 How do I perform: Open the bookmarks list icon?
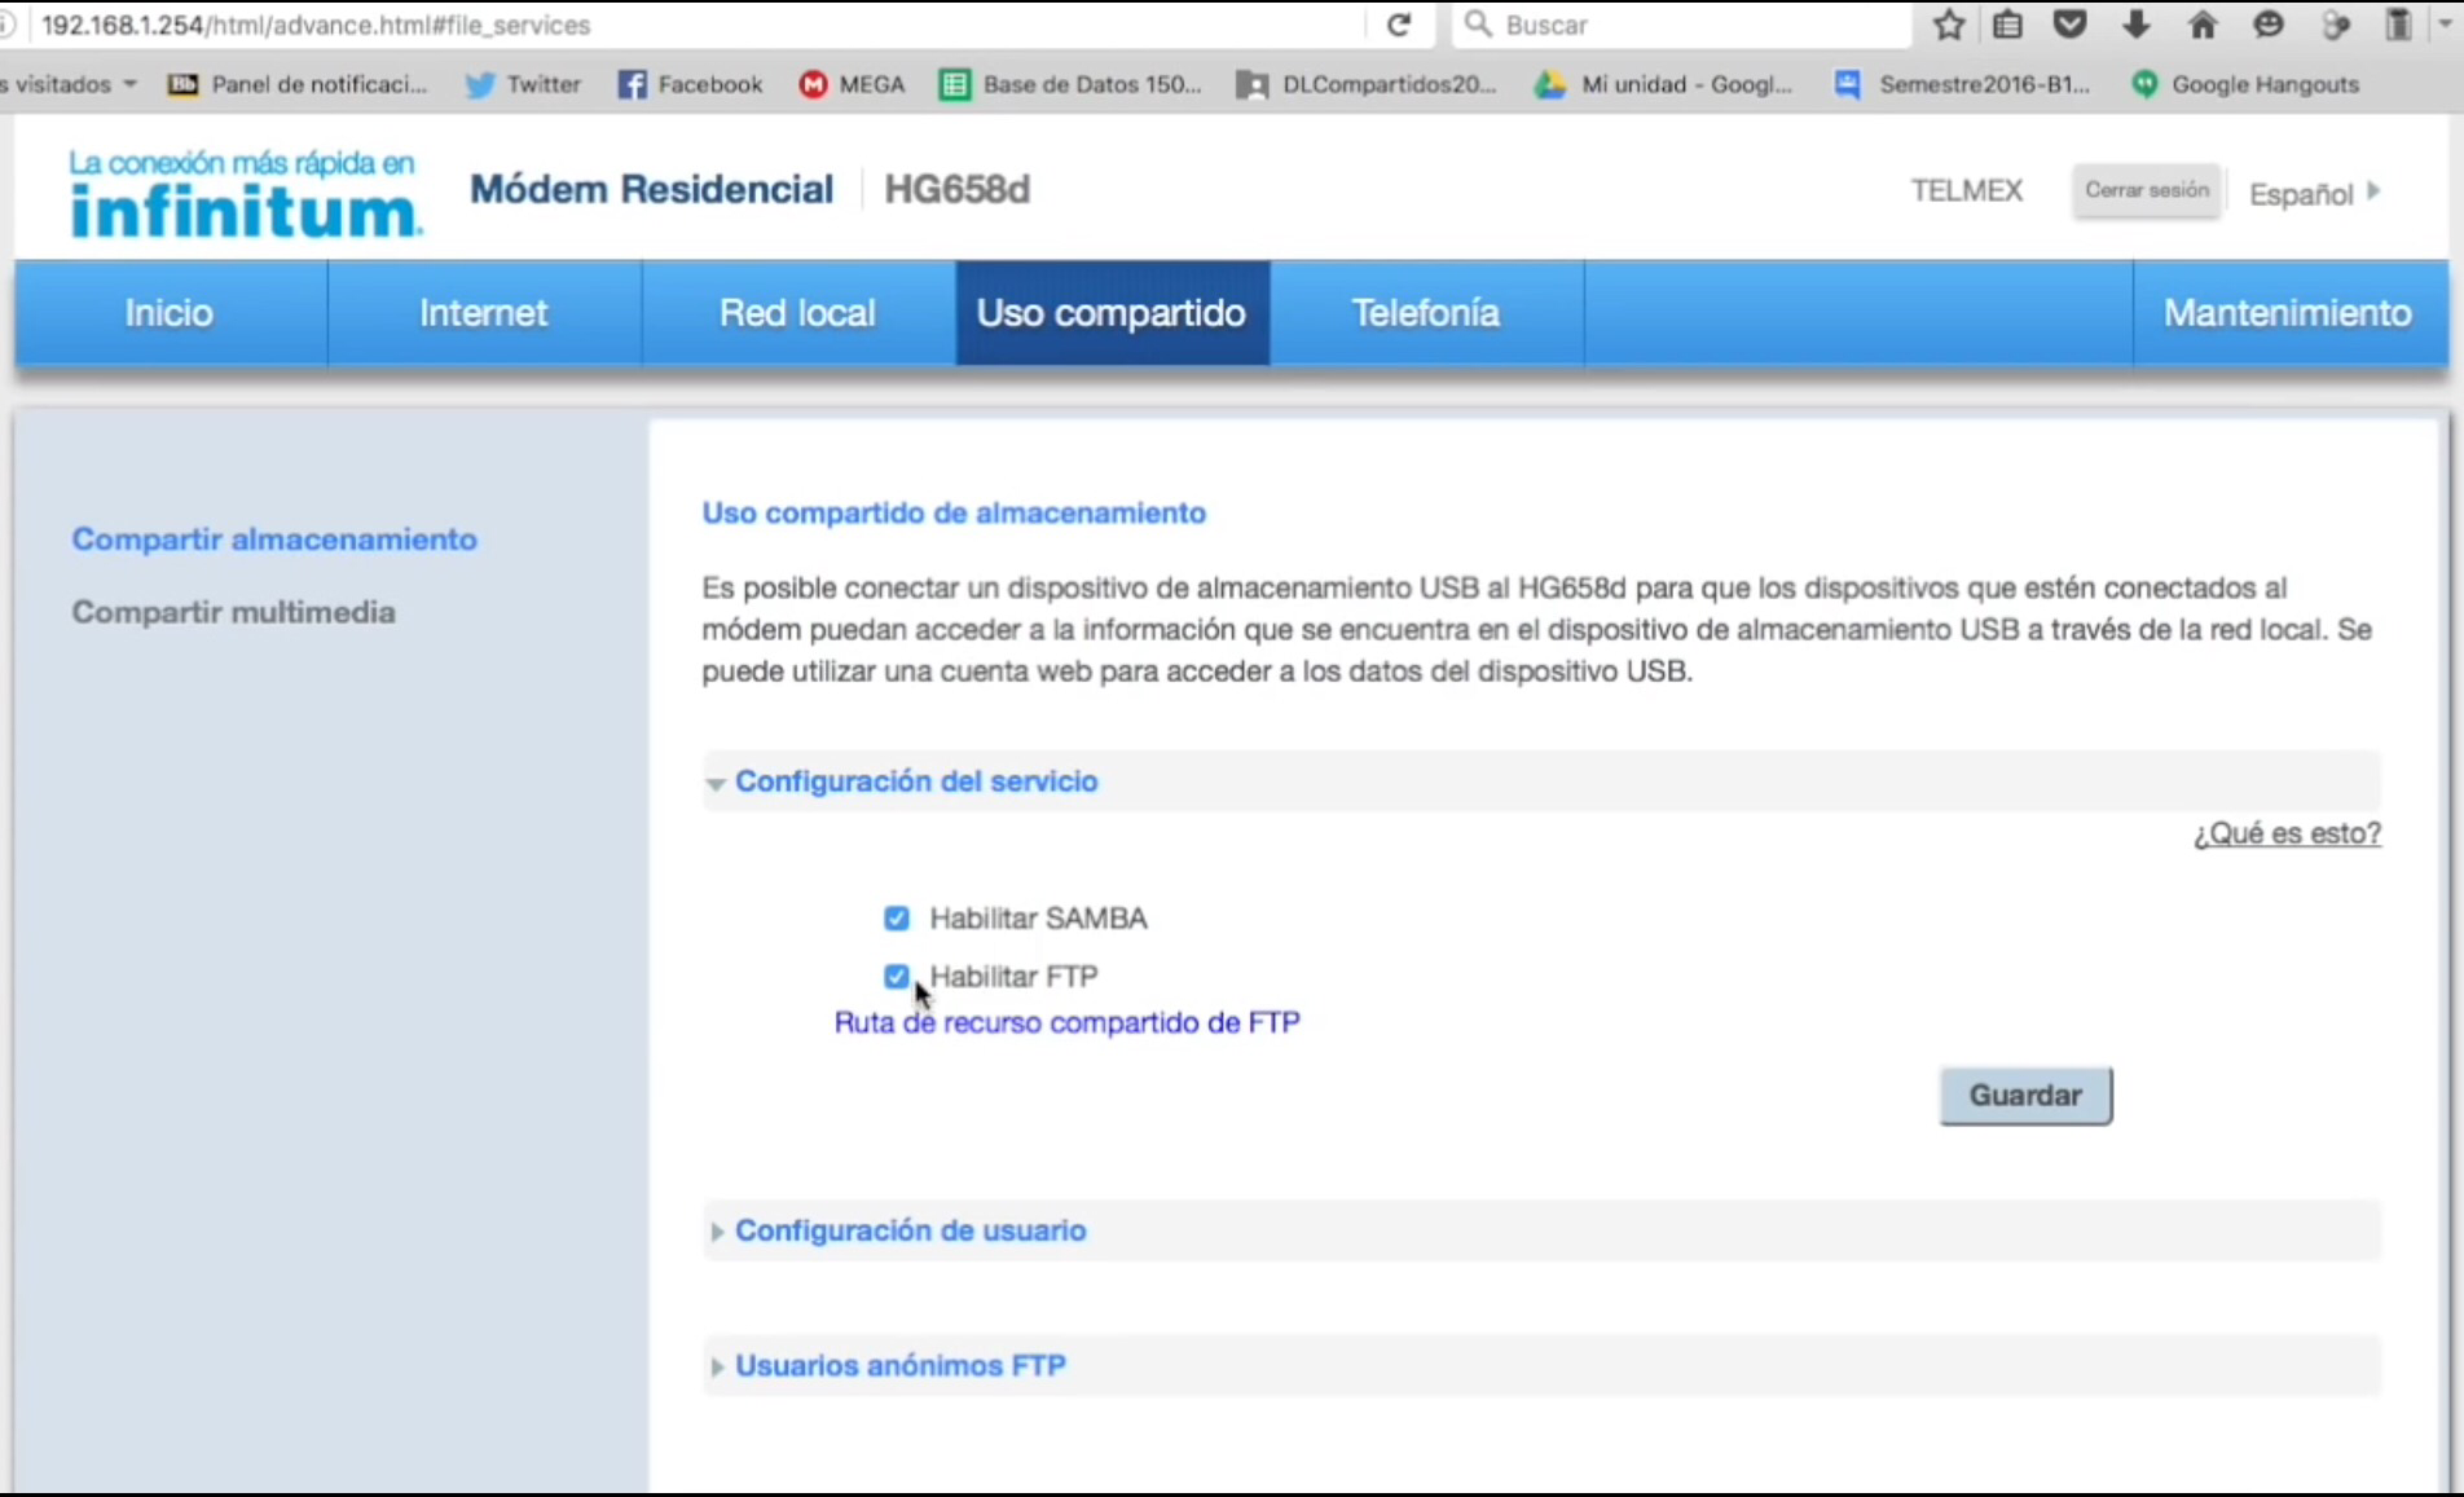coord(2008,25)
